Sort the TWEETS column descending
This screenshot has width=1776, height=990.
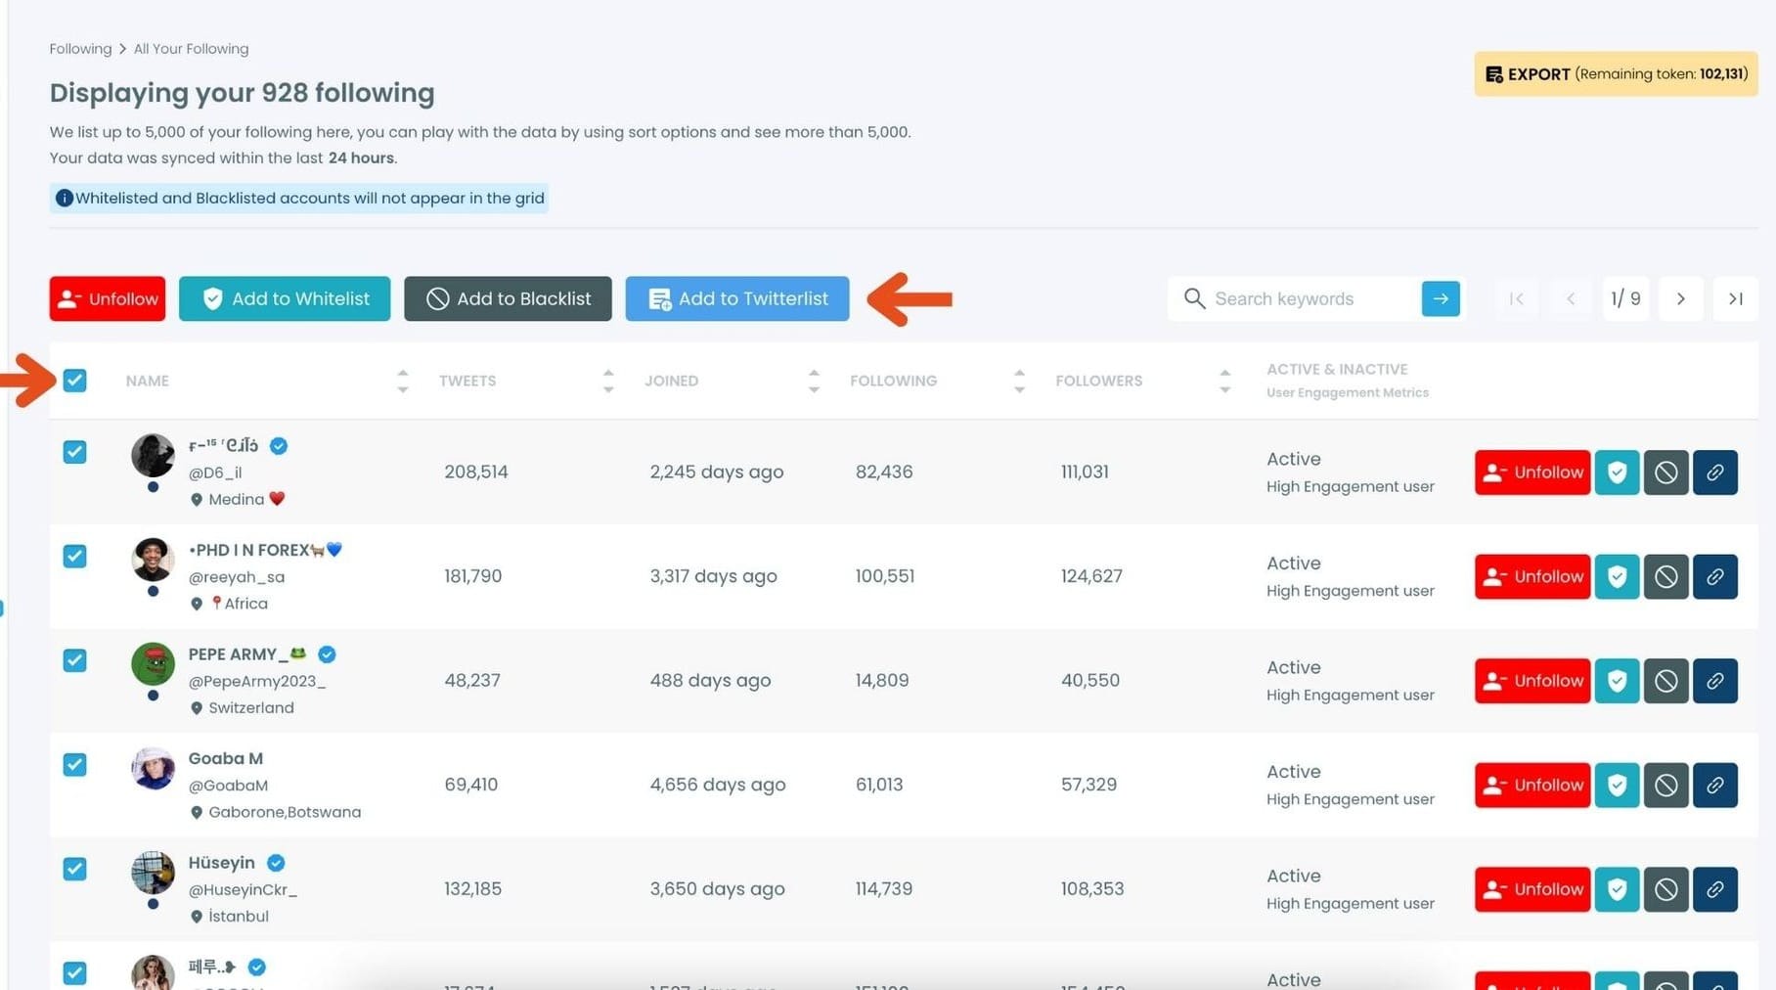tap(608, 388)
